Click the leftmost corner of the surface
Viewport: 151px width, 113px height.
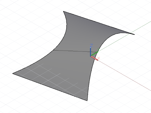tap(13, 73)
